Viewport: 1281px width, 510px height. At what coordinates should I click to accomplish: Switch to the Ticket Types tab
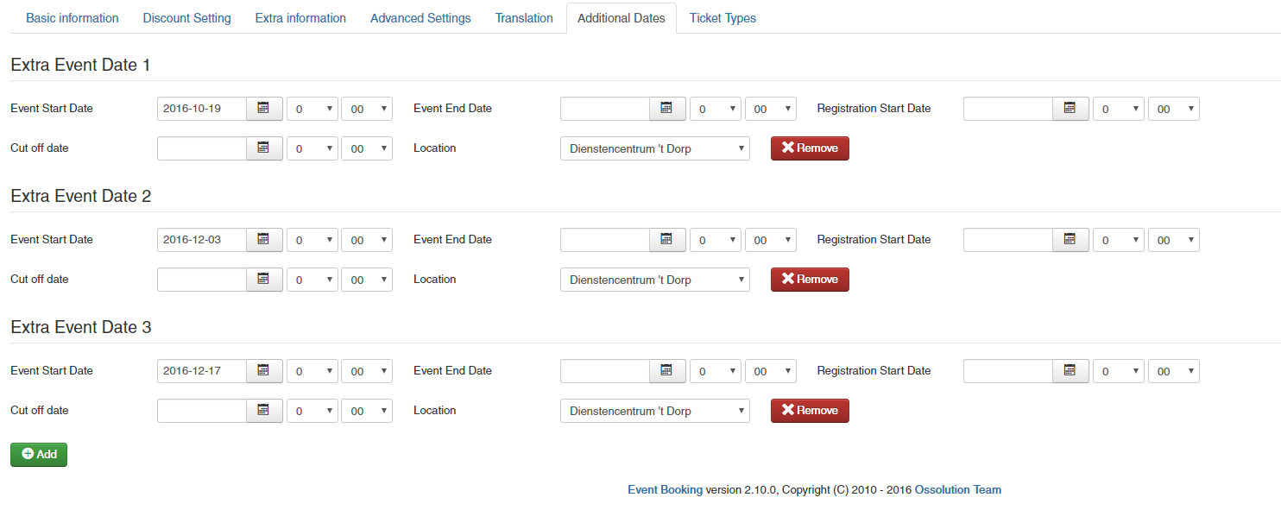point(723,18)
